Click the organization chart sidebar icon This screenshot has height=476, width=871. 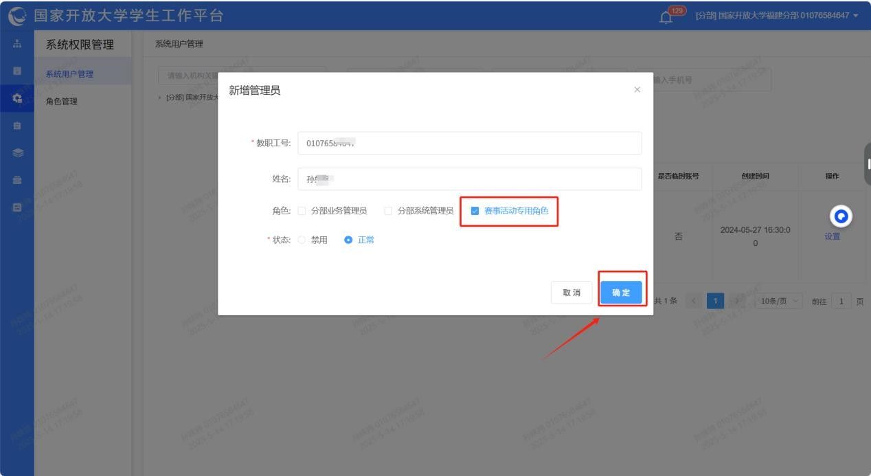(x=17, y=44)
